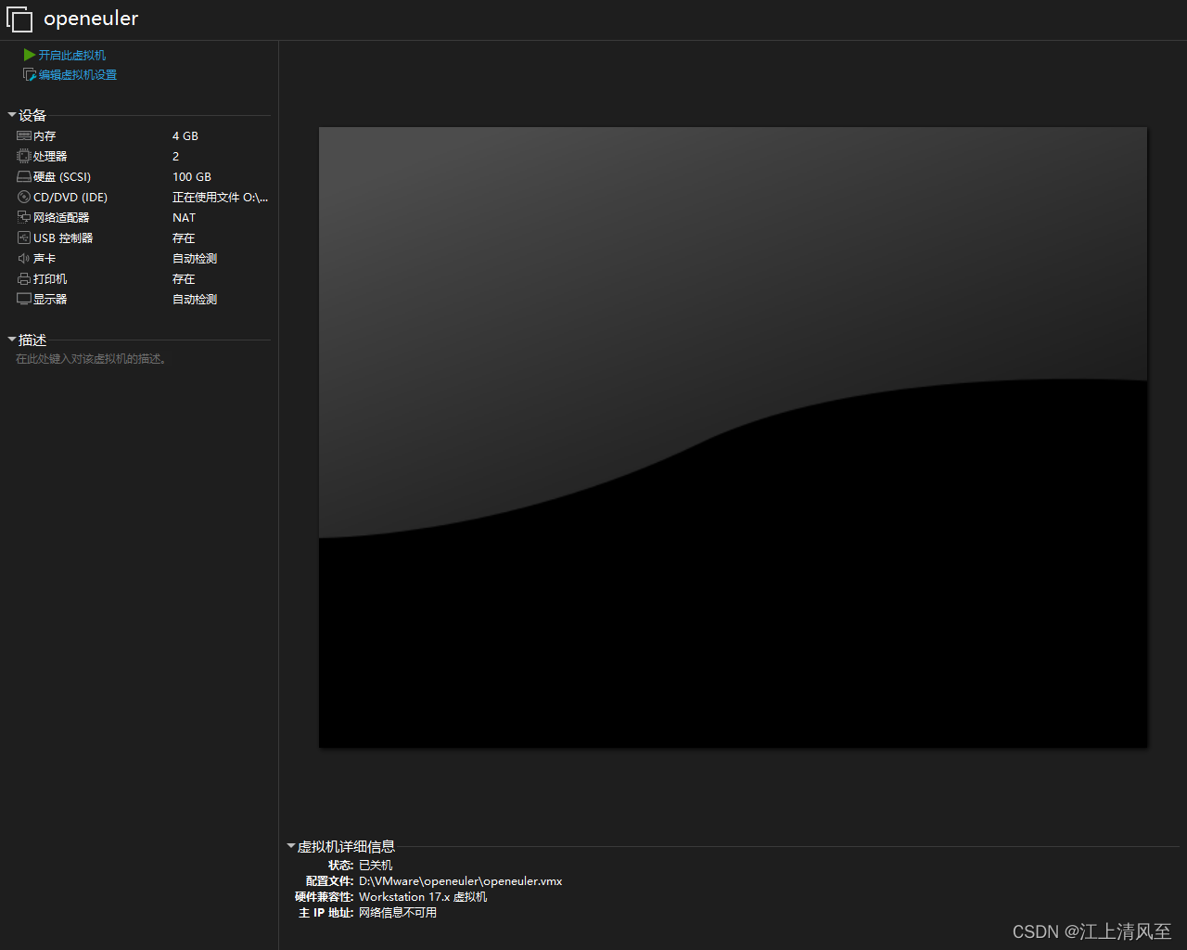Open the 编辑虚拟机设置 link

click(78, 75)
